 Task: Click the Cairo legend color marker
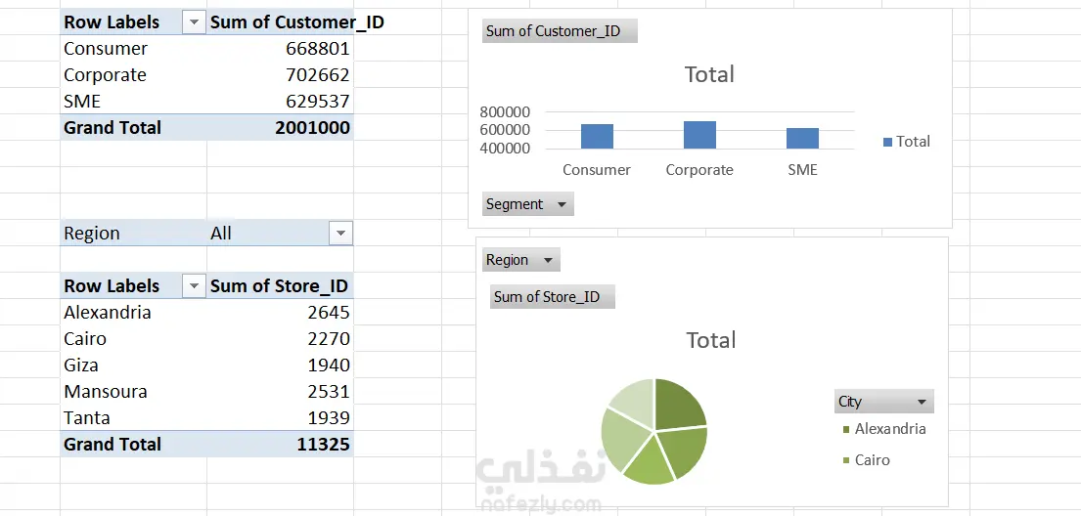pyautogui.click(x=846, y=460)
